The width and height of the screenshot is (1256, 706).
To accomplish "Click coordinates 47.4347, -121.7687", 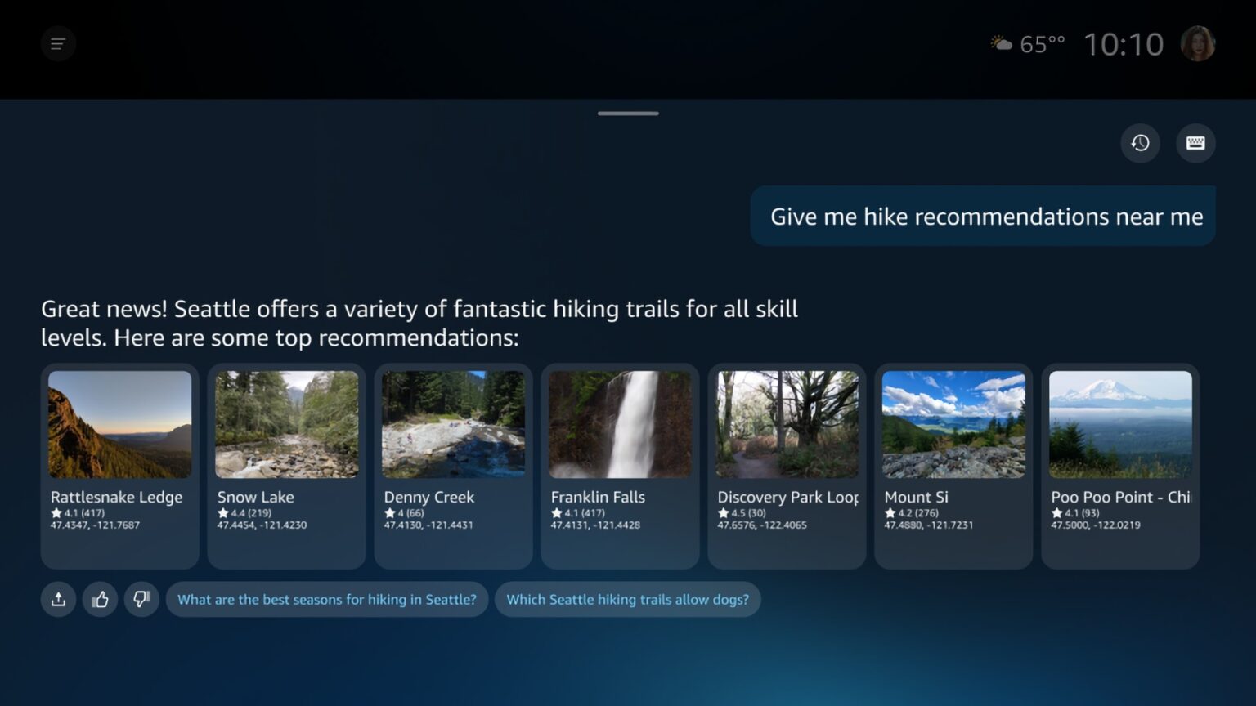I will pos(95,525).
